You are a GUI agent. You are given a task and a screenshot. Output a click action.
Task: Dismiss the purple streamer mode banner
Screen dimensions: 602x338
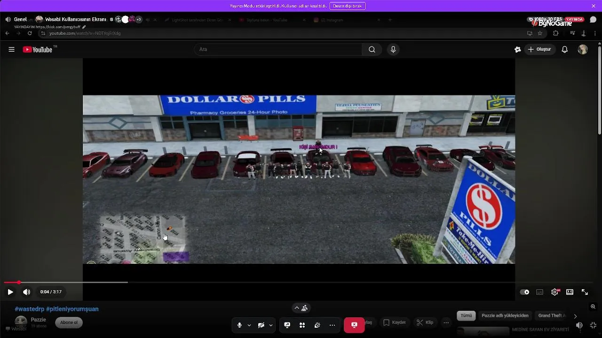594,6
